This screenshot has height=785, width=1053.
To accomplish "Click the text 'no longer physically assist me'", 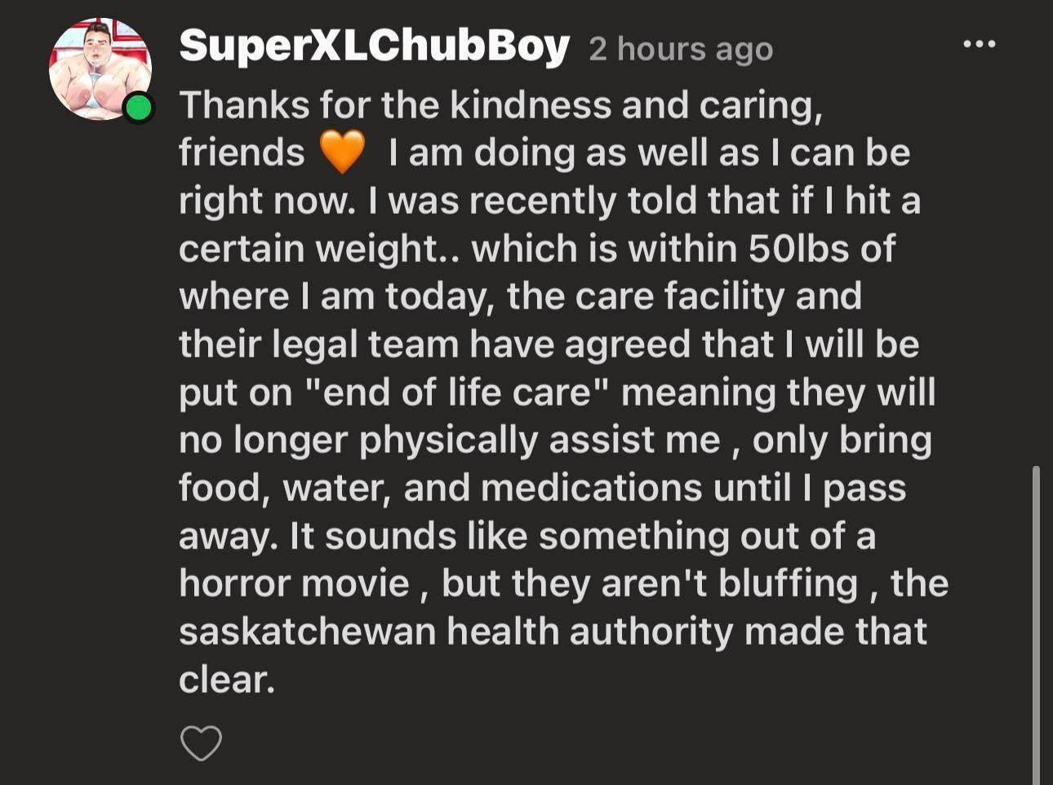I will tap(450, 441).
